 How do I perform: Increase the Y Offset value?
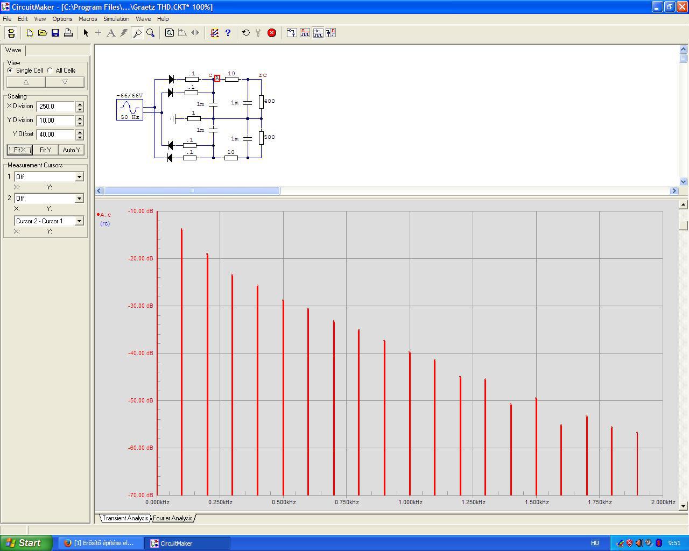coord(80,132)
